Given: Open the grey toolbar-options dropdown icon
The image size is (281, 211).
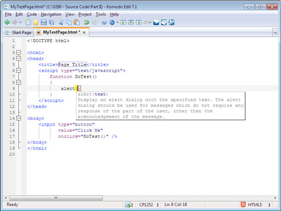Looking at the screenshot, I should click(x=147, y=23).
